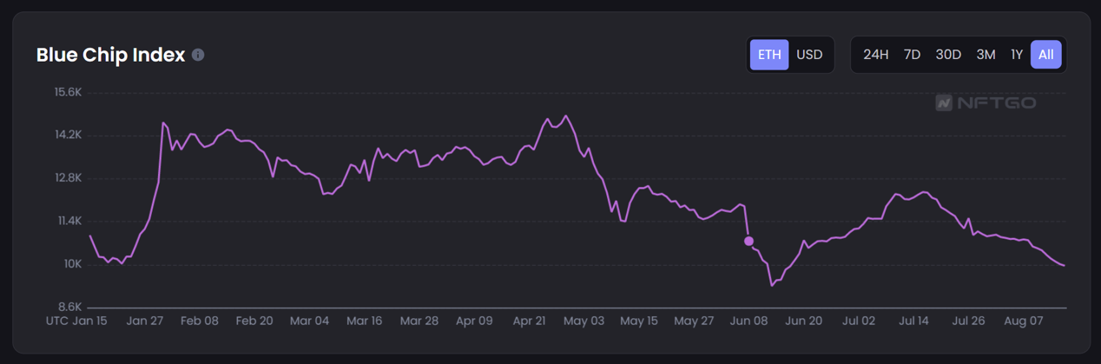The height and width of the screenshot is (364, 1101).
Task: Click the NFTGO watermark logo
Action: tap(986, 103)
